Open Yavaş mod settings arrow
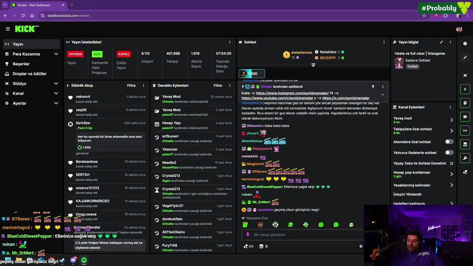This screenshot has height=266, width=473. tap(452, 120)
